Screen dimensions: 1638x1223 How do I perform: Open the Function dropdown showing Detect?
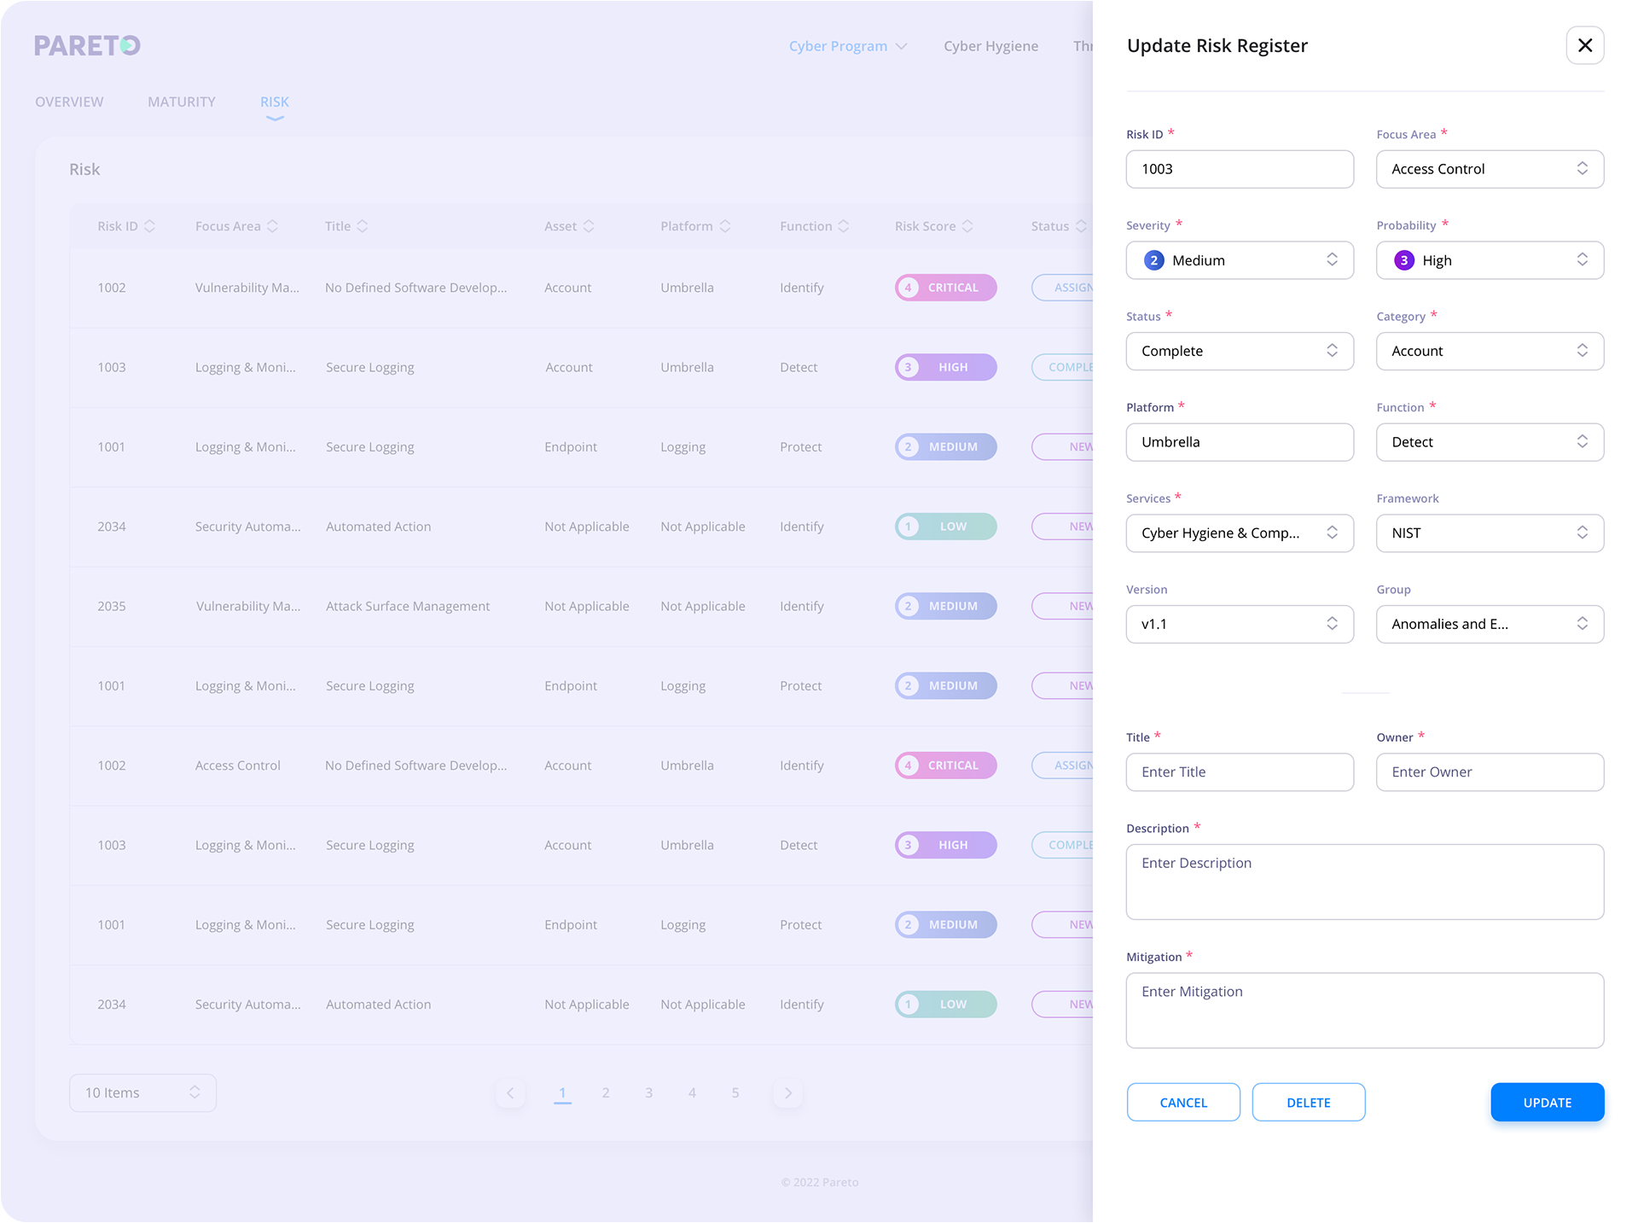pos(1490,442)
